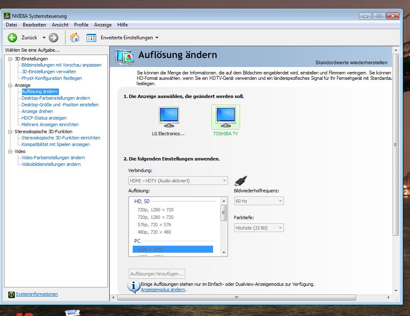Open the Hilfe menu
The height and width of the screenshot is (316, 410).
pos(122,24)
